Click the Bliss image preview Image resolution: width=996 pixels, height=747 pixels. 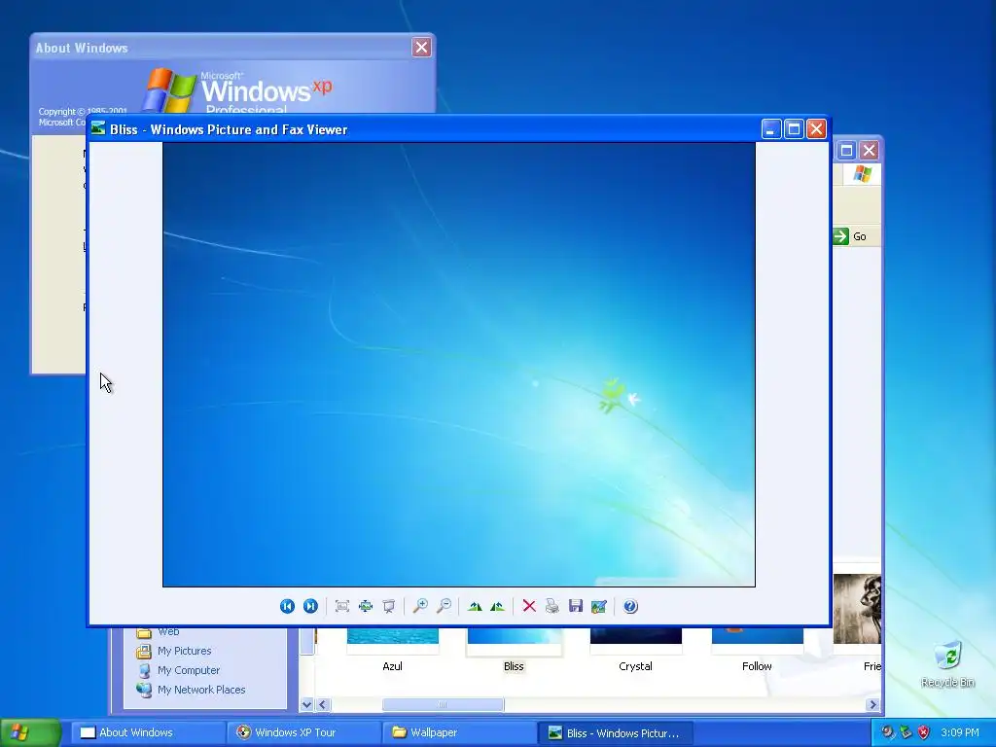459,364
